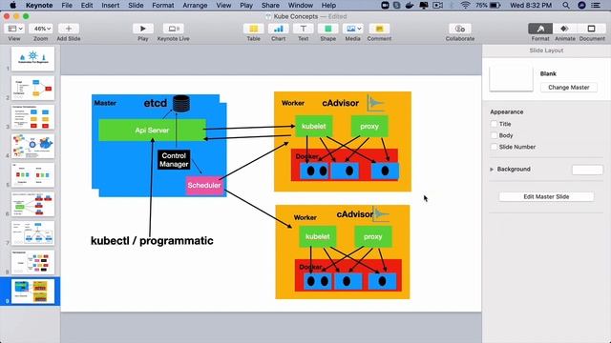Screen dimensions: 611x343
Task: Open the Play menu
Action: 246,6
